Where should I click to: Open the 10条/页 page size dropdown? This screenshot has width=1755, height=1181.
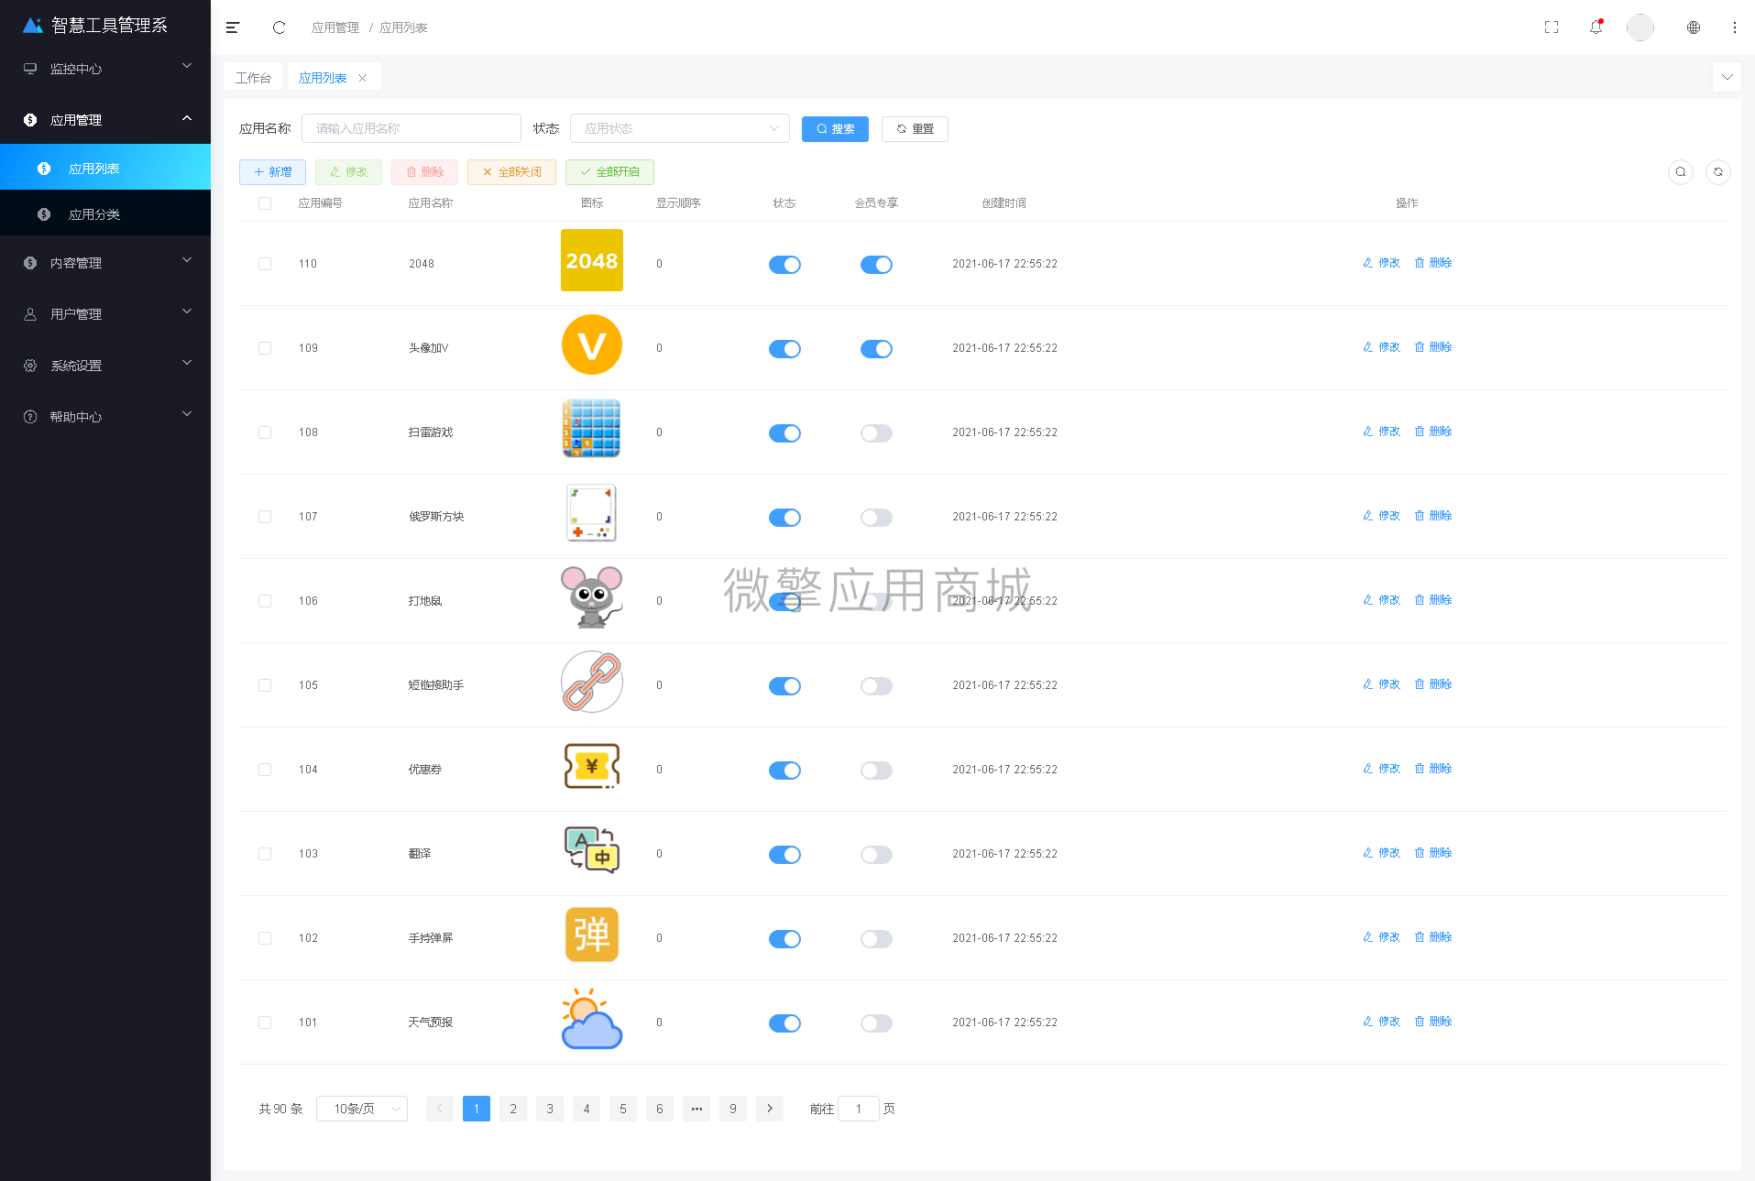[362, 1109]
